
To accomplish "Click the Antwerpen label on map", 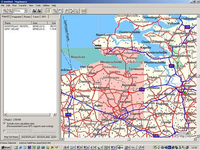I will point(188,86).
